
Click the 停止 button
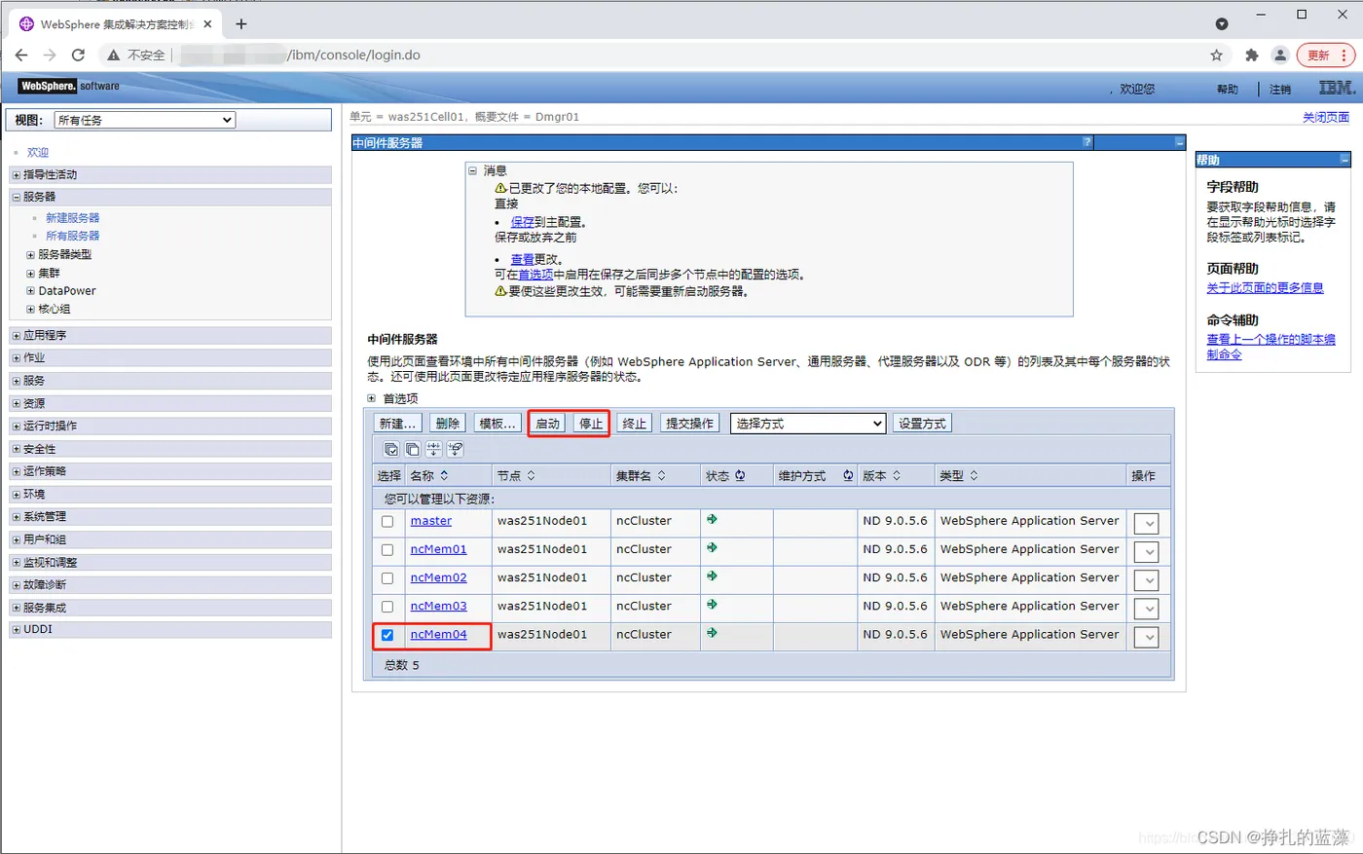coord(591,424)
